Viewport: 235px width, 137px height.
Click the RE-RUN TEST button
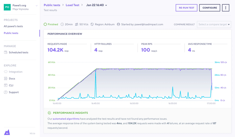point(186,8)
